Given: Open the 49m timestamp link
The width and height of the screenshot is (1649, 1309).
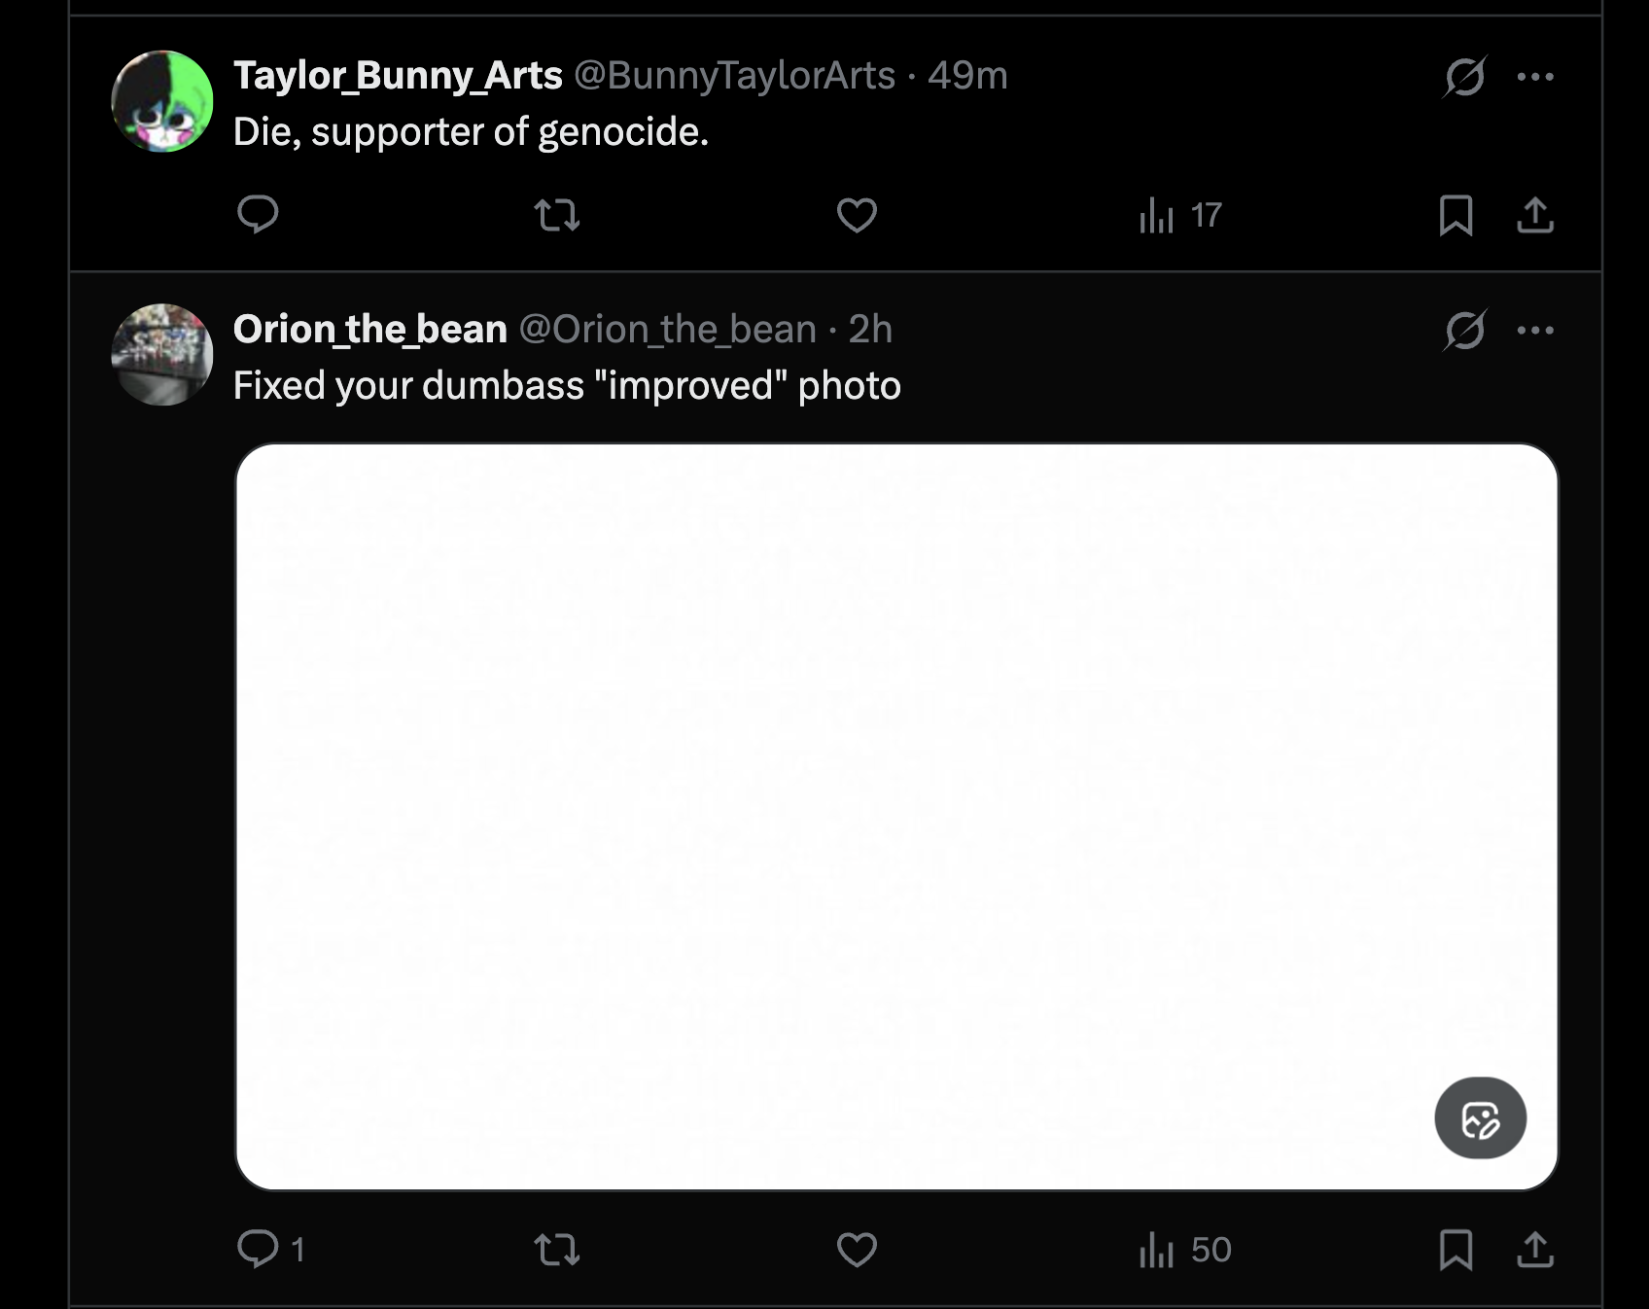Looking at the screenshot, I should click(x=967, y=75).
